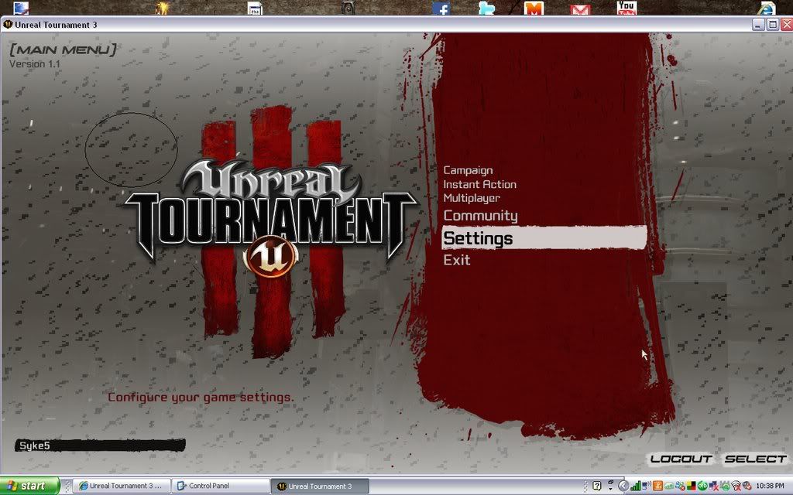Click the Unreal engine emblem in the game logo

(x=269, y=257)
